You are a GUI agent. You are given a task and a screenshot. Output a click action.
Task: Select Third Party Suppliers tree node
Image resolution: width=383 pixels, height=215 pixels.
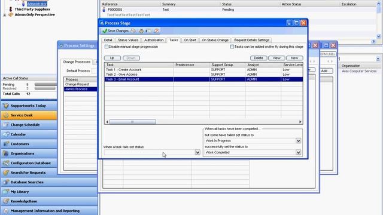32,10
